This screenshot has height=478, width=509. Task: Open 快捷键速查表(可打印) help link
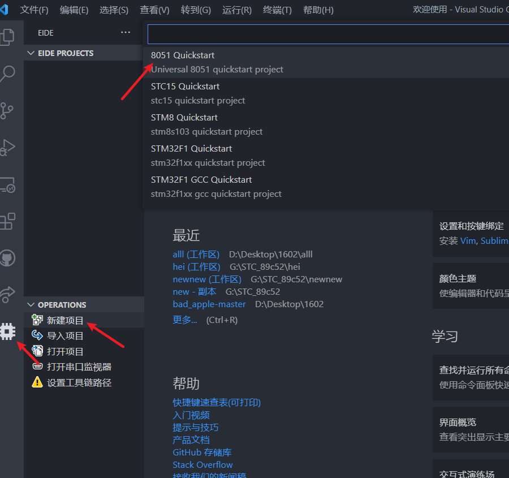click(217, 402)
